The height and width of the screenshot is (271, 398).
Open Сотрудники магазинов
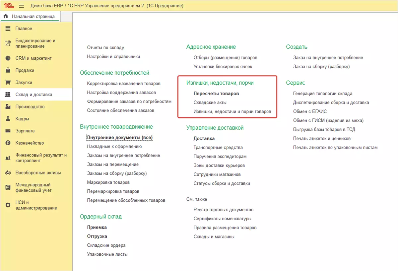(x=217, y=174)
